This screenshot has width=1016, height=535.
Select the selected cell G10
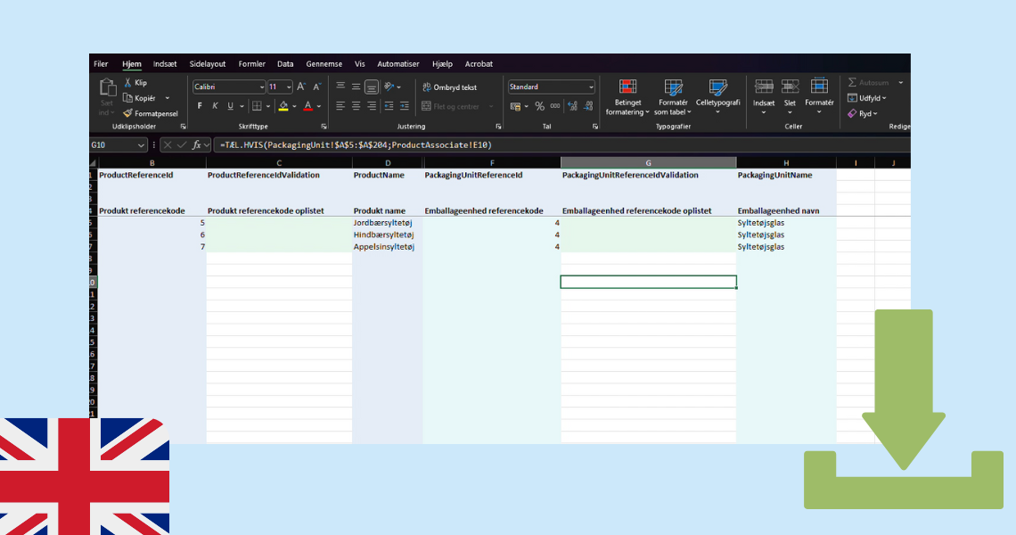coord(648,282)
